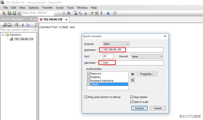This screenshot has width=203, height=120.
Task: Click the Cancel button
Action: point(158,108)
